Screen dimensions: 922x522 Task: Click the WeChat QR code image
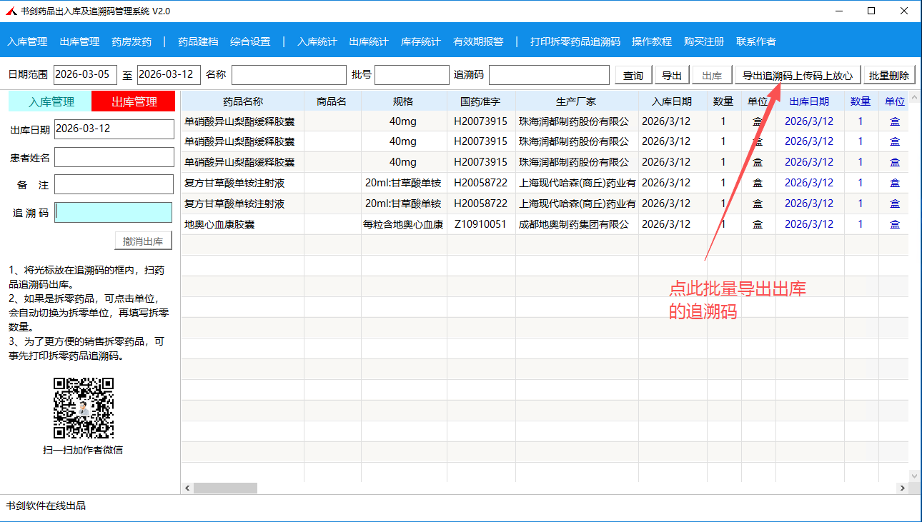click(x=84, y=408)
